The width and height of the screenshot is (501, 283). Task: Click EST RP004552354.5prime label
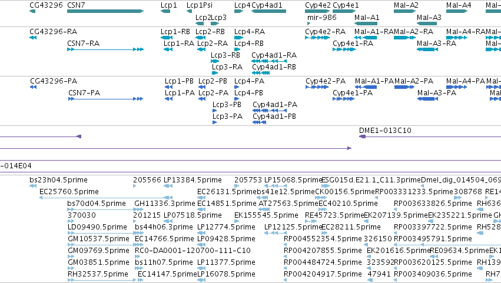(323, 239)
